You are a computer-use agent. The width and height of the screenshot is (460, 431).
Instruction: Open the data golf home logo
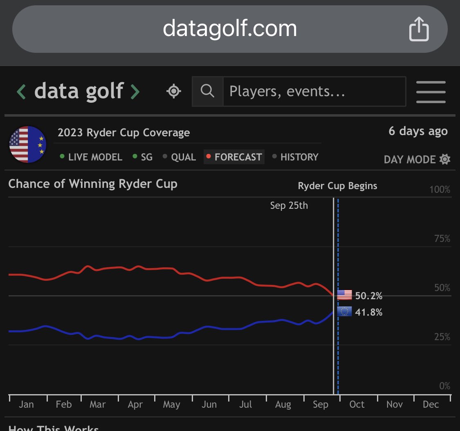tap(79, 91)
